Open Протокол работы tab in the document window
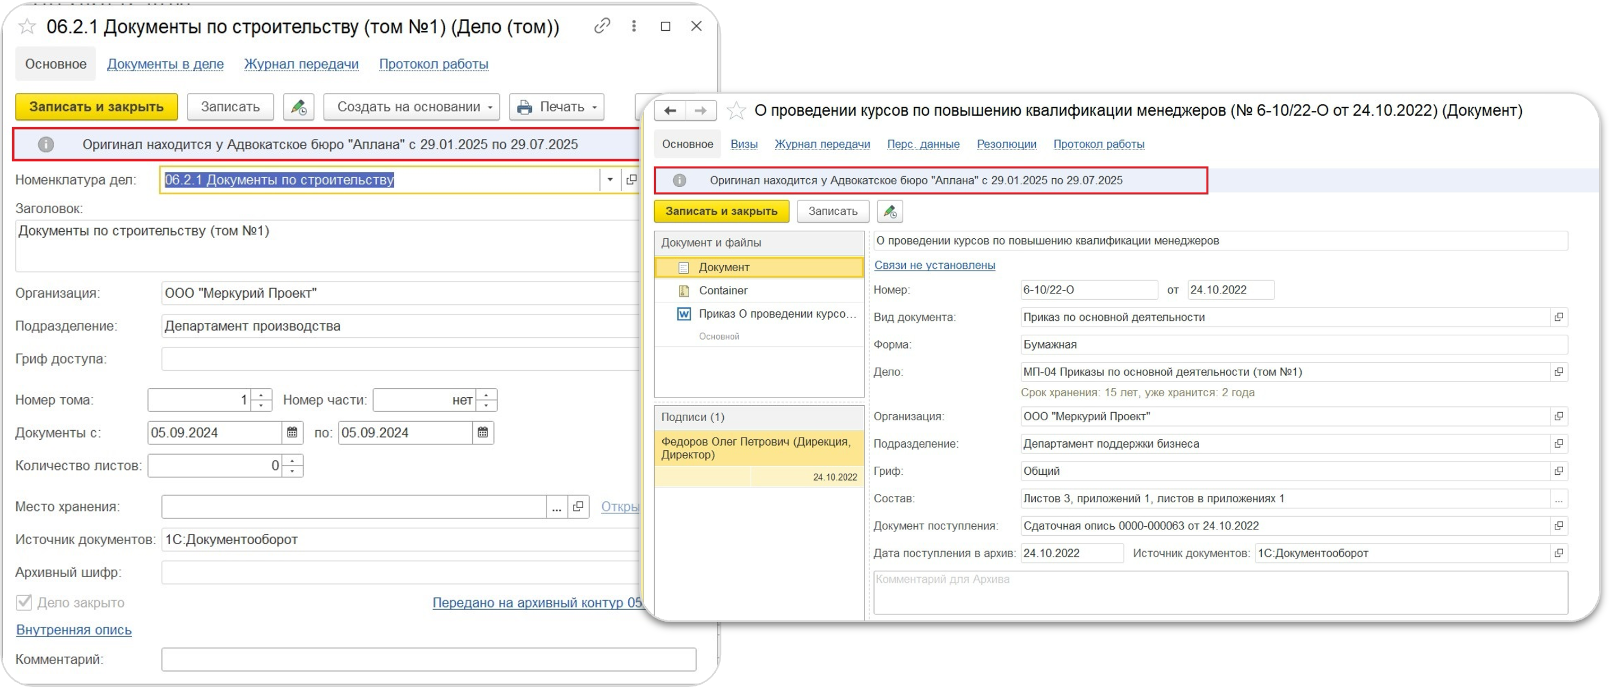The image size is (1612, 688). tap(1099, 144)
